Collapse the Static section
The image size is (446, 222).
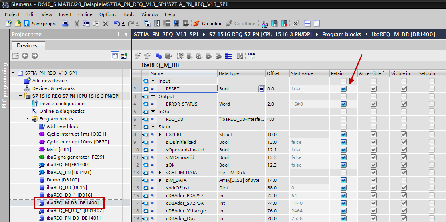tap(154, 127)
